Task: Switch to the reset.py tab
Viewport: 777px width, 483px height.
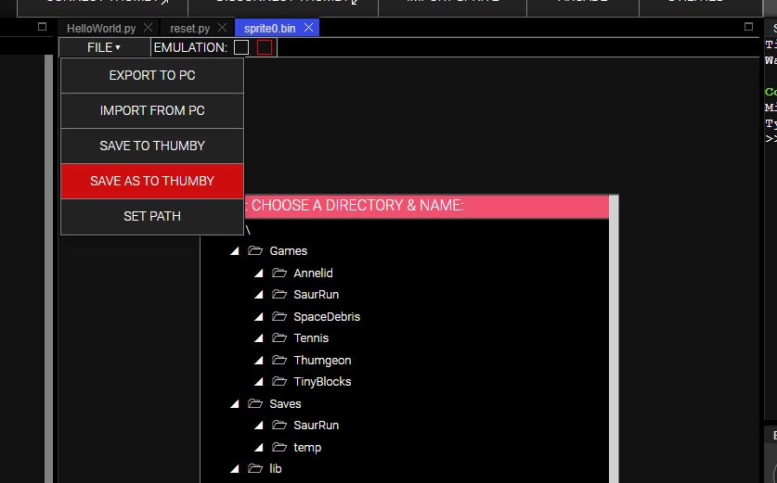Action: [x=190, y=29]
